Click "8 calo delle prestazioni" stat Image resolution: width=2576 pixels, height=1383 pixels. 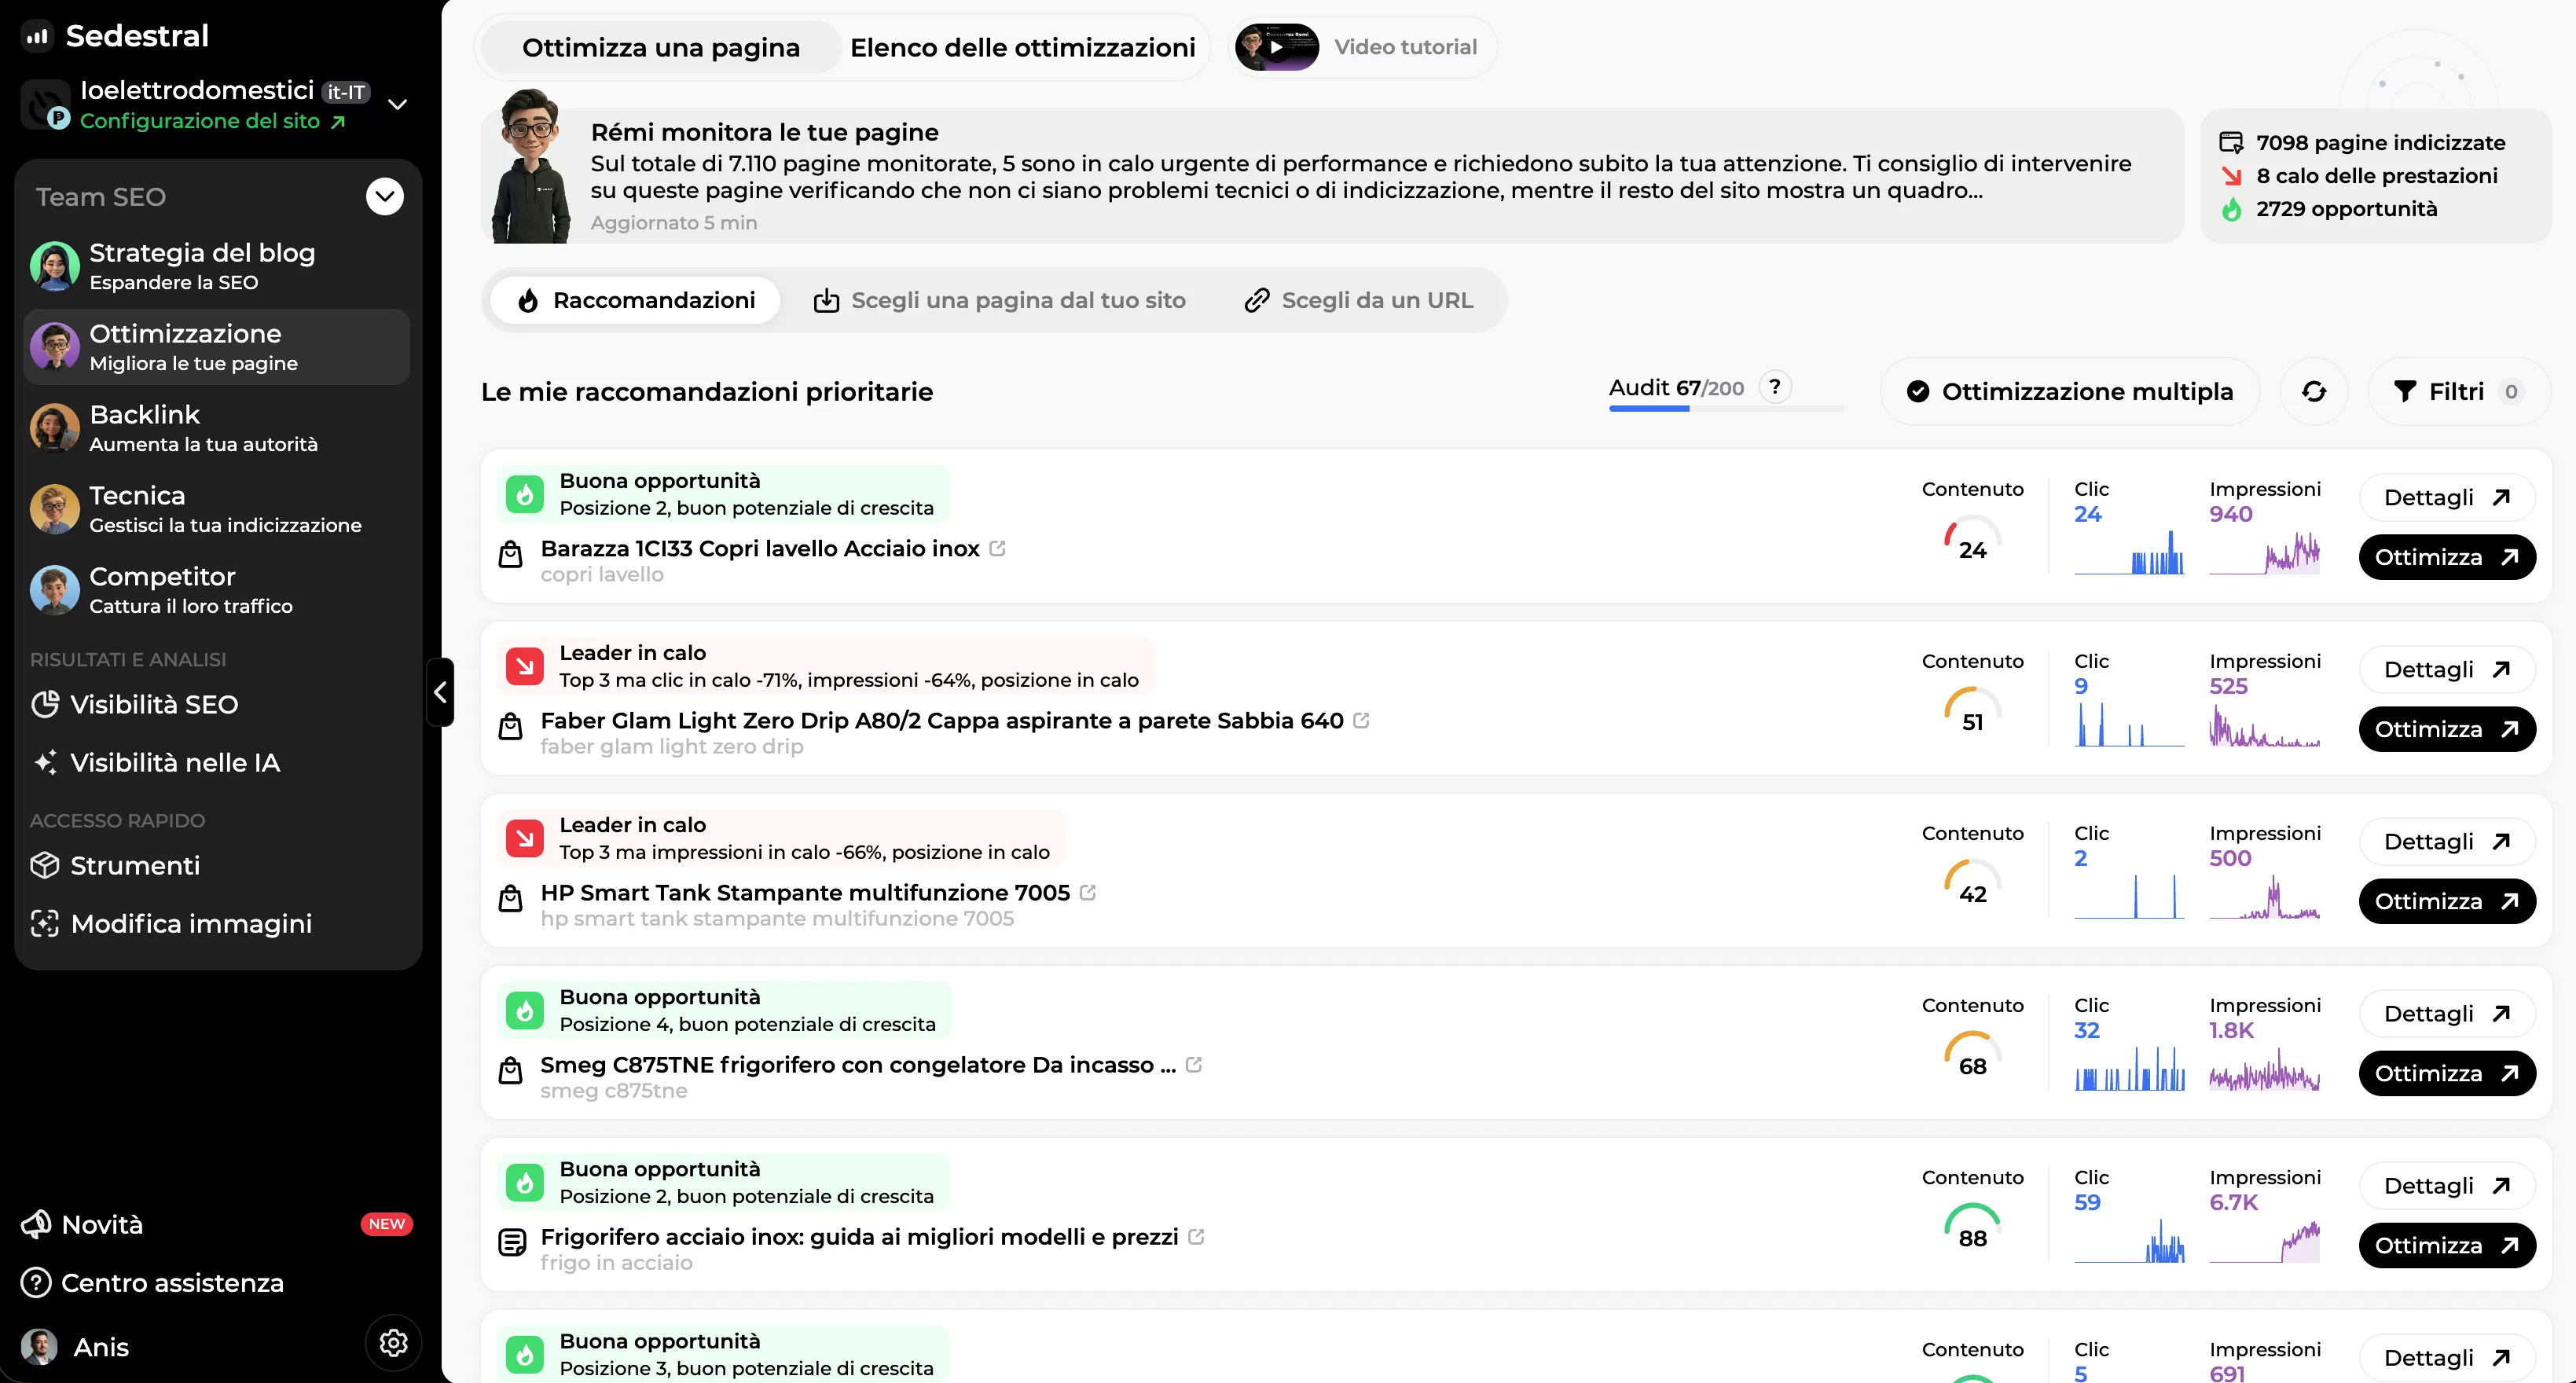tap(2359, 176)
